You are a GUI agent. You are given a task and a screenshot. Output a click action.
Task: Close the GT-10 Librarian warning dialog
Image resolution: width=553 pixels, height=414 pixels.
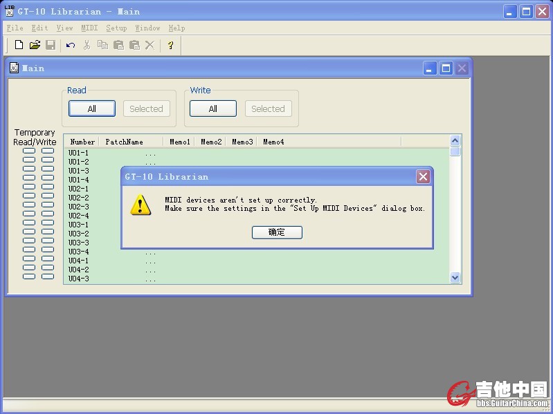423,177
